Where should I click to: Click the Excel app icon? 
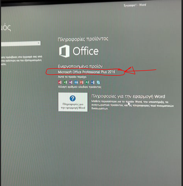[65, 82]
